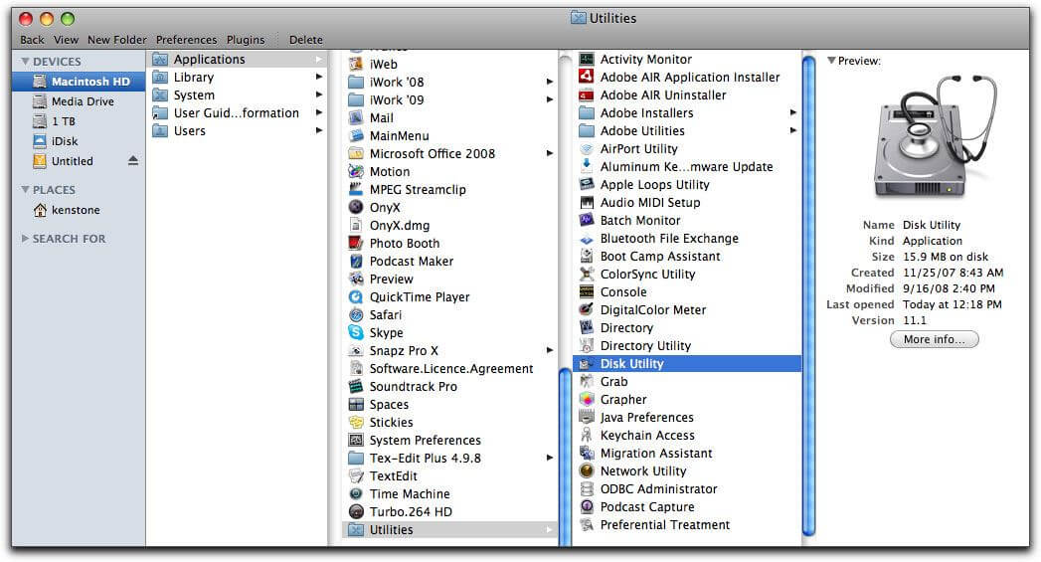Select the Utilities folder in Applications
The height and width of the screenshot is (562, 1041).
pos(450,530)
